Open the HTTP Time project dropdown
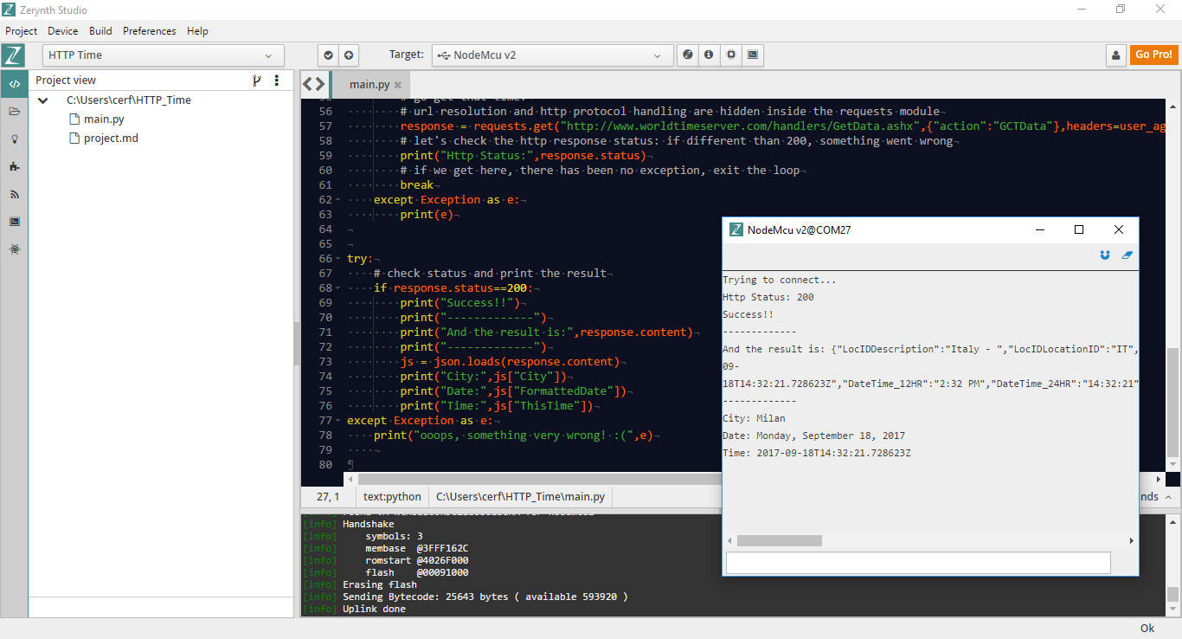Image resolution: width=1182 pixels, height=639 pixels. (x=164, y=55)
